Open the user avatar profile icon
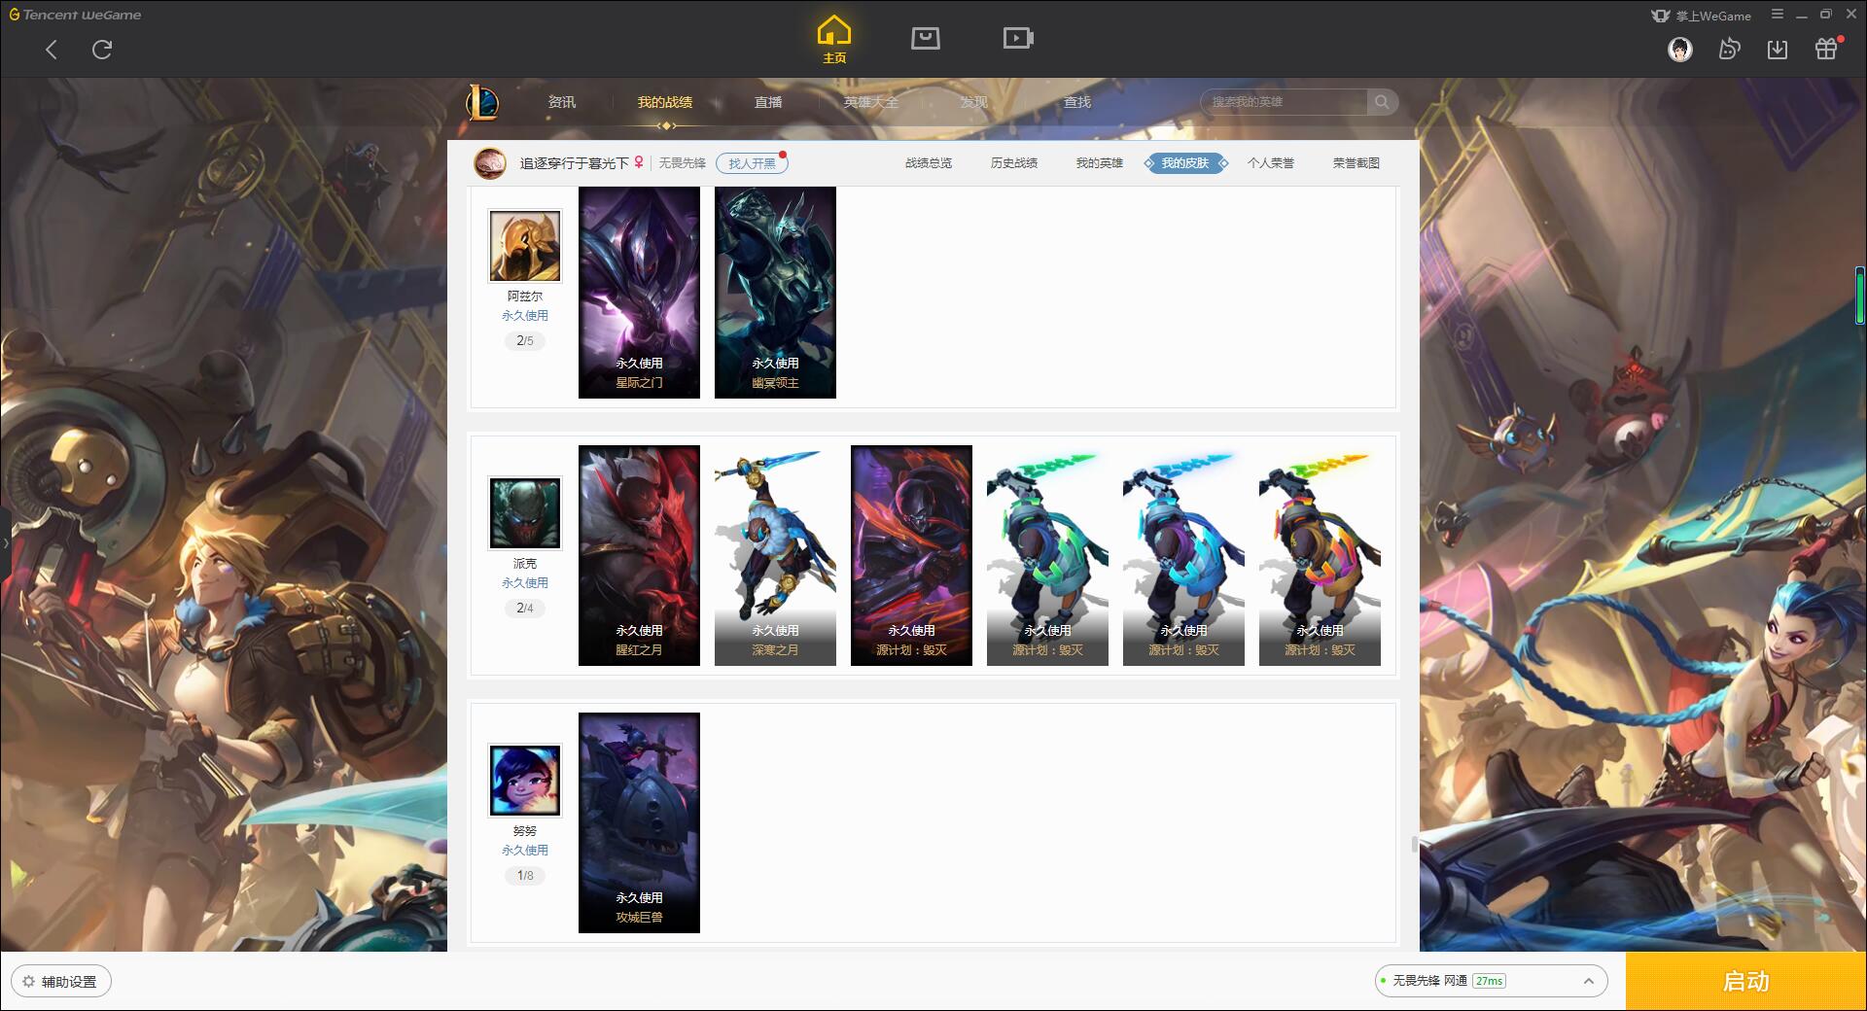The height and width of the screenshot is (1011, 1867). click(x=1680, y=49)
